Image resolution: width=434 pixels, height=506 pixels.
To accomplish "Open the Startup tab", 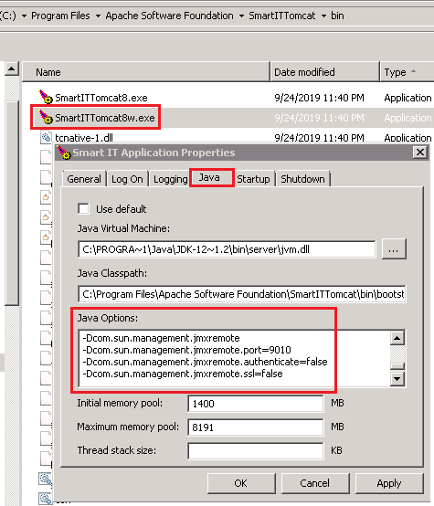I will (253, 179).
